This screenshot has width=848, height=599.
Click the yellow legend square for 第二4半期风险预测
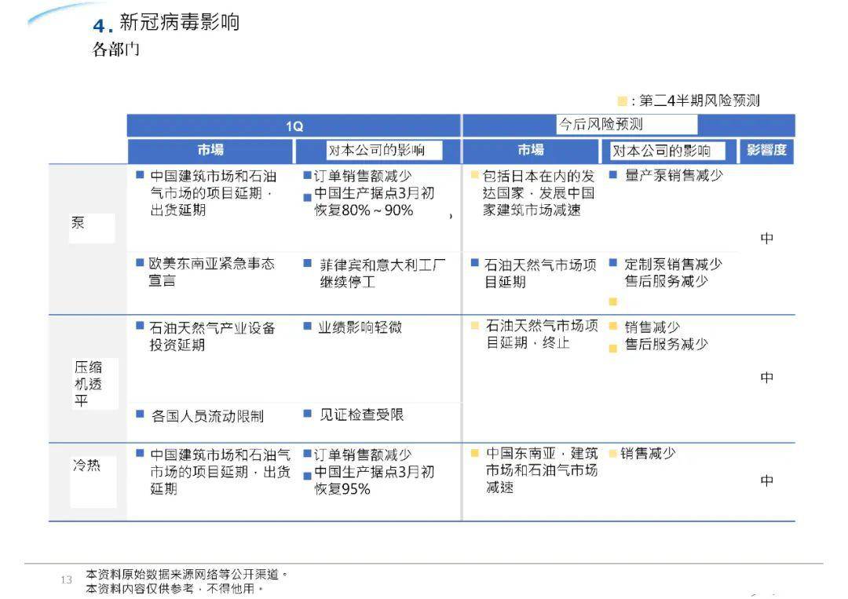pos(622,101)
